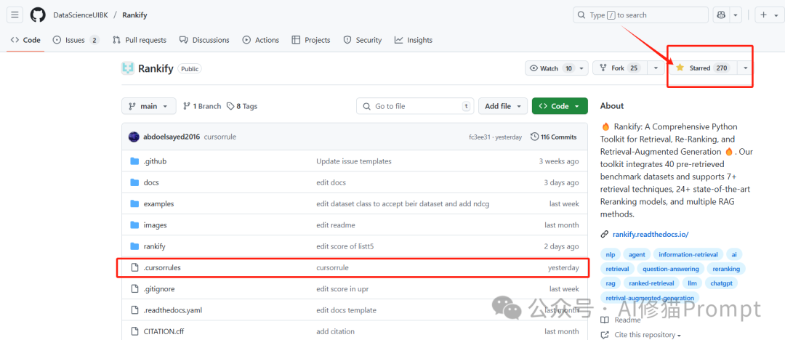Click the plus create-new icon
This screenshot has height=340, width=785.
pyautogui.click(x=763, y=15)
